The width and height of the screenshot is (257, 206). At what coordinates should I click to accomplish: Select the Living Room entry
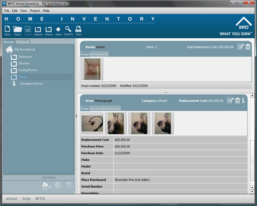coord(28,70)
